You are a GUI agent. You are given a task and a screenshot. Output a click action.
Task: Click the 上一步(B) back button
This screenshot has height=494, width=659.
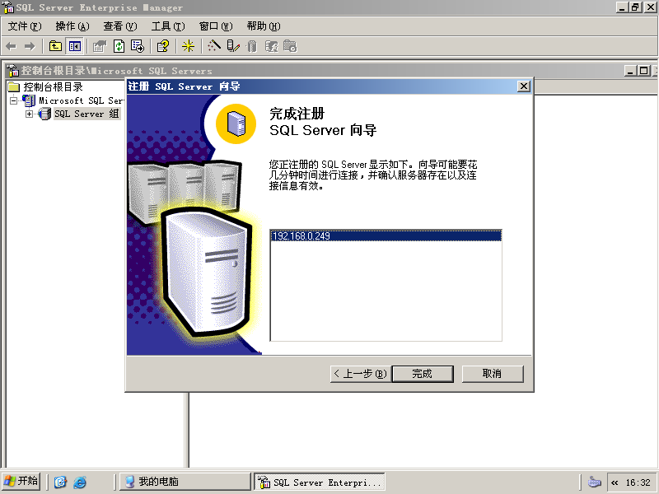tap(361, 374)
